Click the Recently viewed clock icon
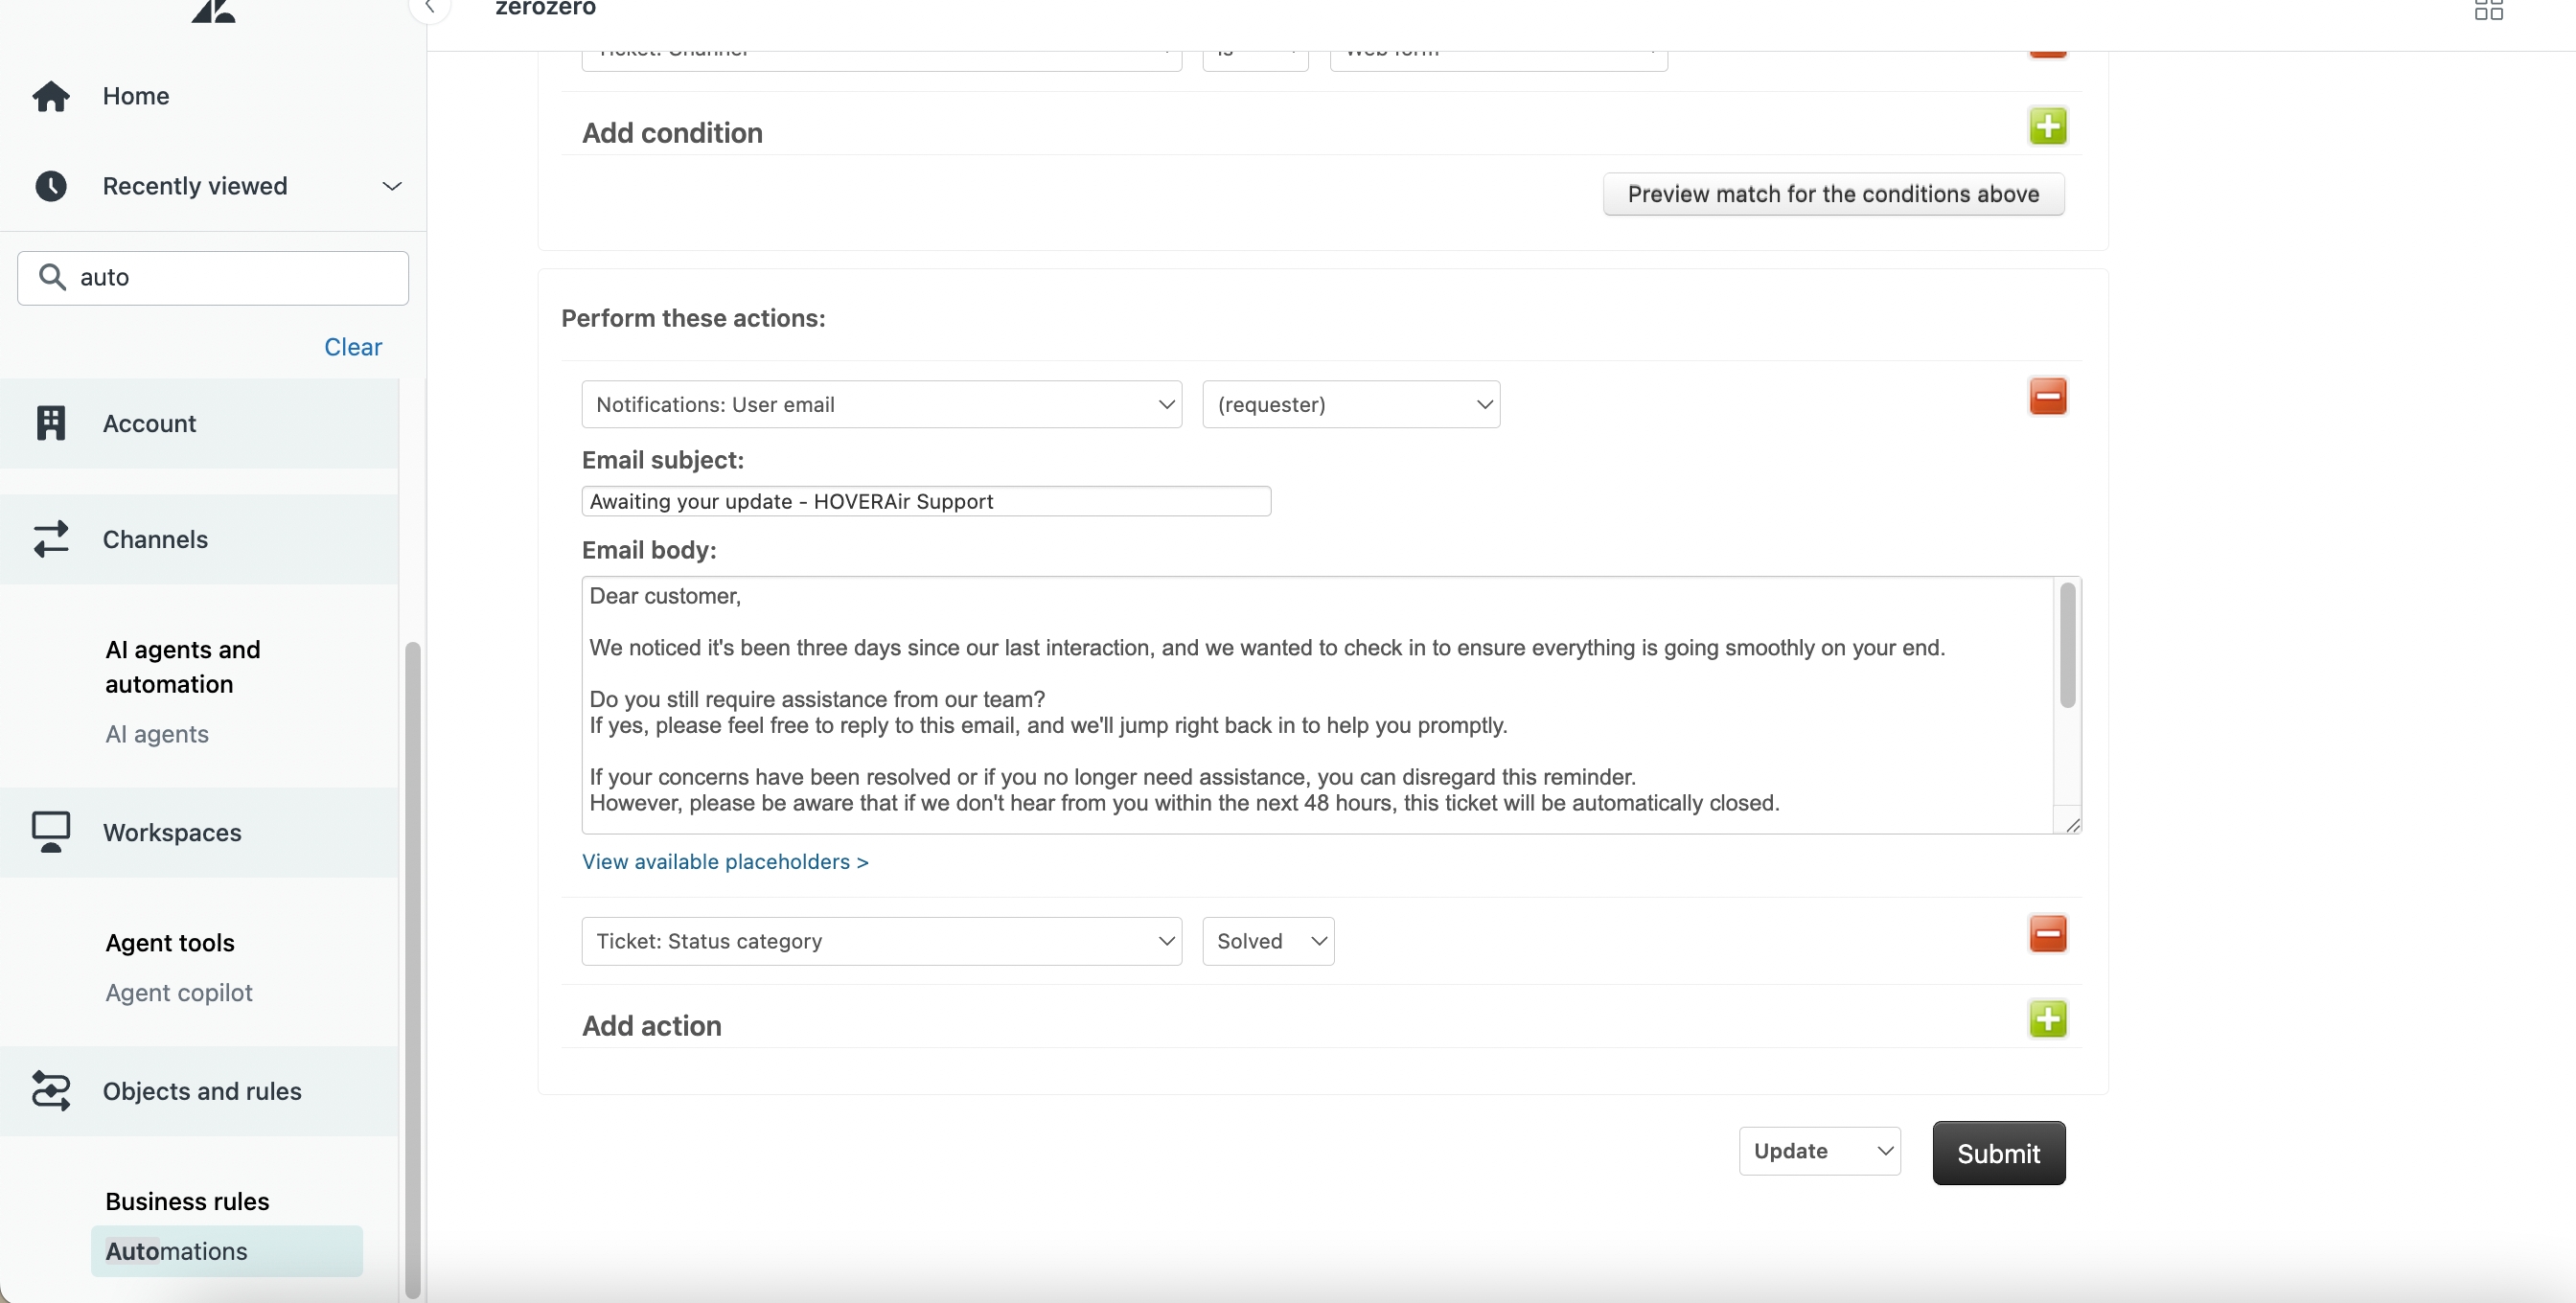The height and width of the screenshot is (1303, 2576). coord(50,186)
